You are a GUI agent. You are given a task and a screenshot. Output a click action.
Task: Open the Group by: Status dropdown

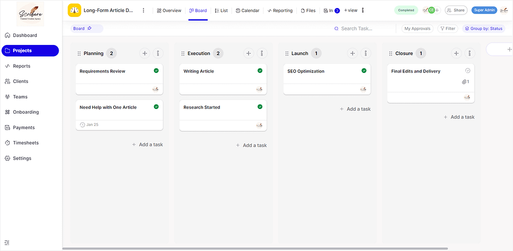tap(483, 28)
